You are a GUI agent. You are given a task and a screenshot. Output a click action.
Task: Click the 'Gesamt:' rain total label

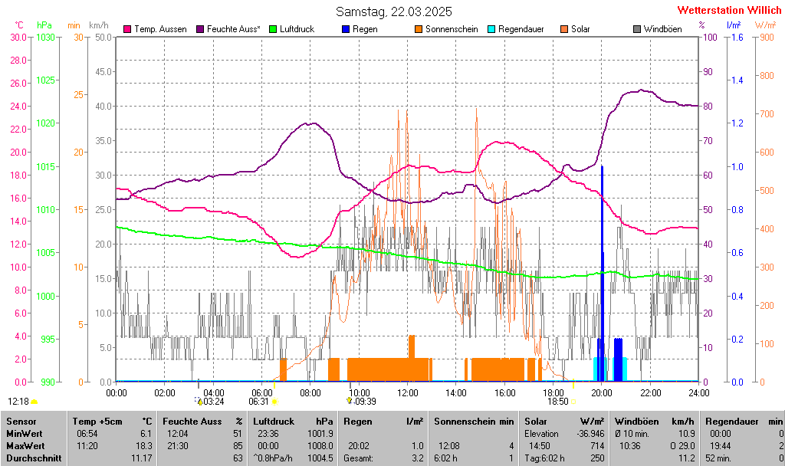[359, 458]
